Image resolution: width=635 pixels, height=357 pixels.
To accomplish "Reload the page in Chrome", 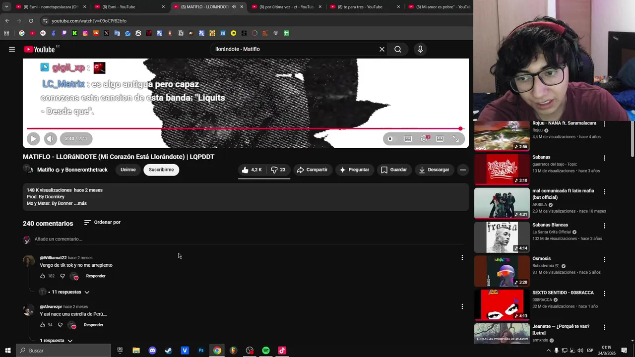I will tap(31, 21).
